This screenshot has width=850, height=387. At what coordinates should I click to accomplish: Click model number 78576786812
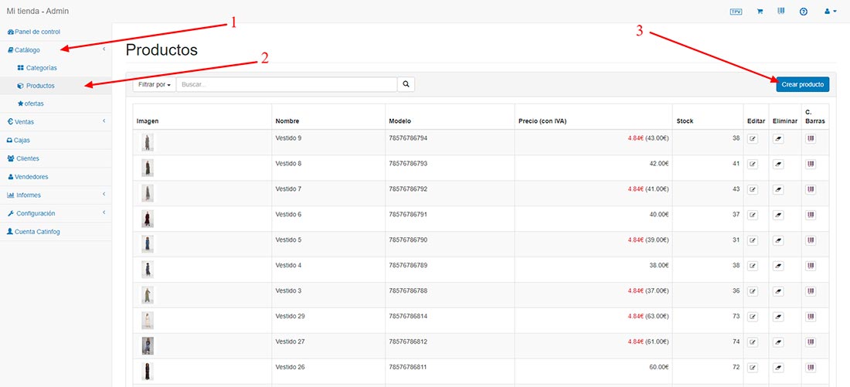point(408,341)
